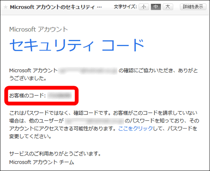210x171 pixels.
Task: Click the blurred security code value
Action: coord(60,95)
